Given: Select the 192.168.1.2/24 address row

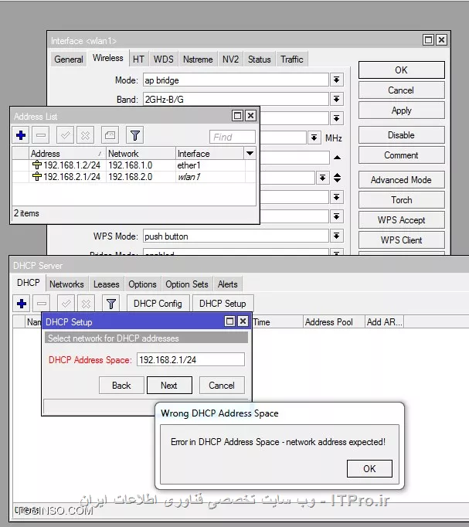Looking at the screenshot, I should click(x=134, y=165).
